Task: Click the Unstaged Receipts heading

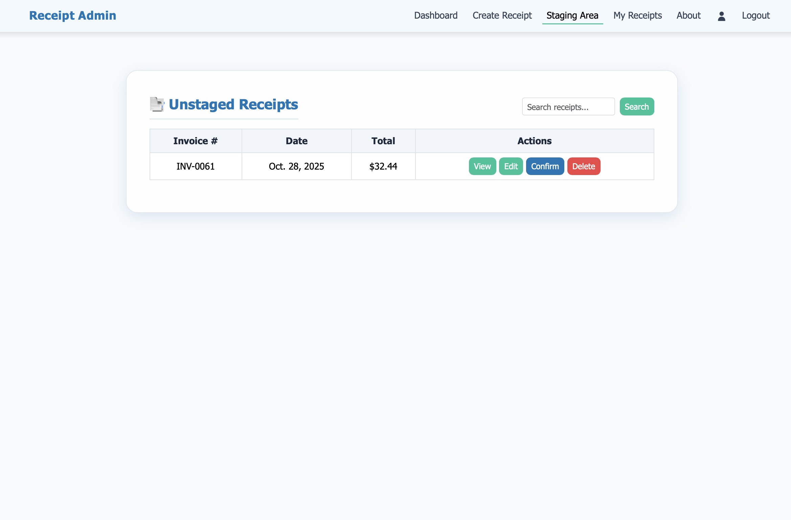Action: pyautogui.click(x=233, y=104)
